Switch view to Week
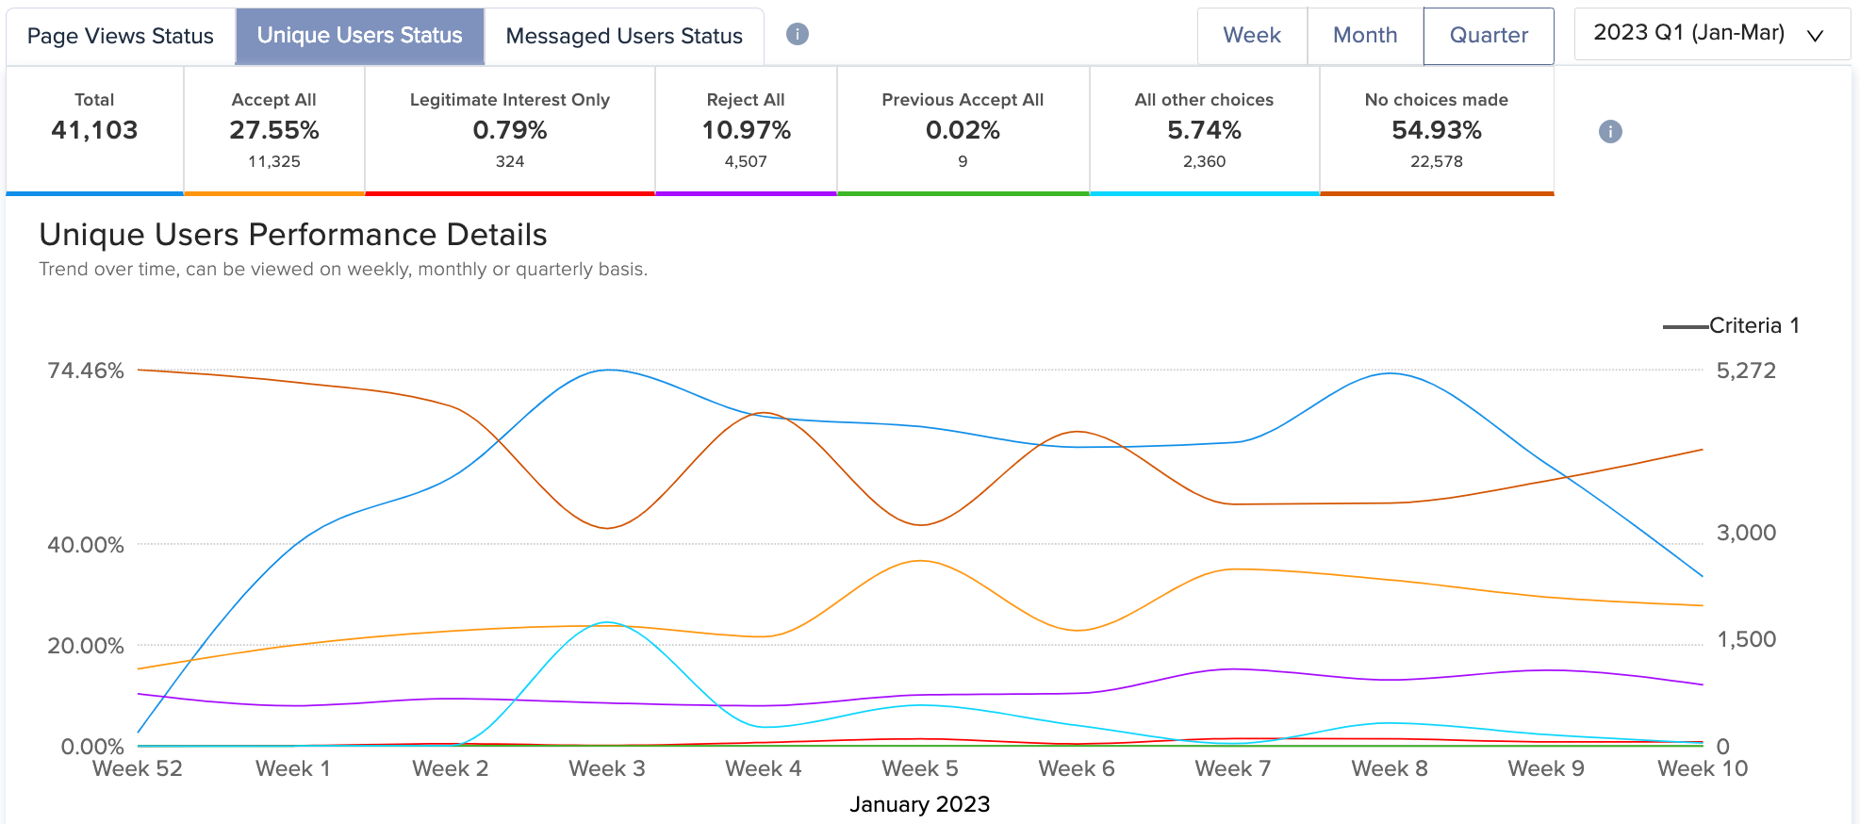Viewport: 1860px width, 824px height. [x=1252, y=36]
